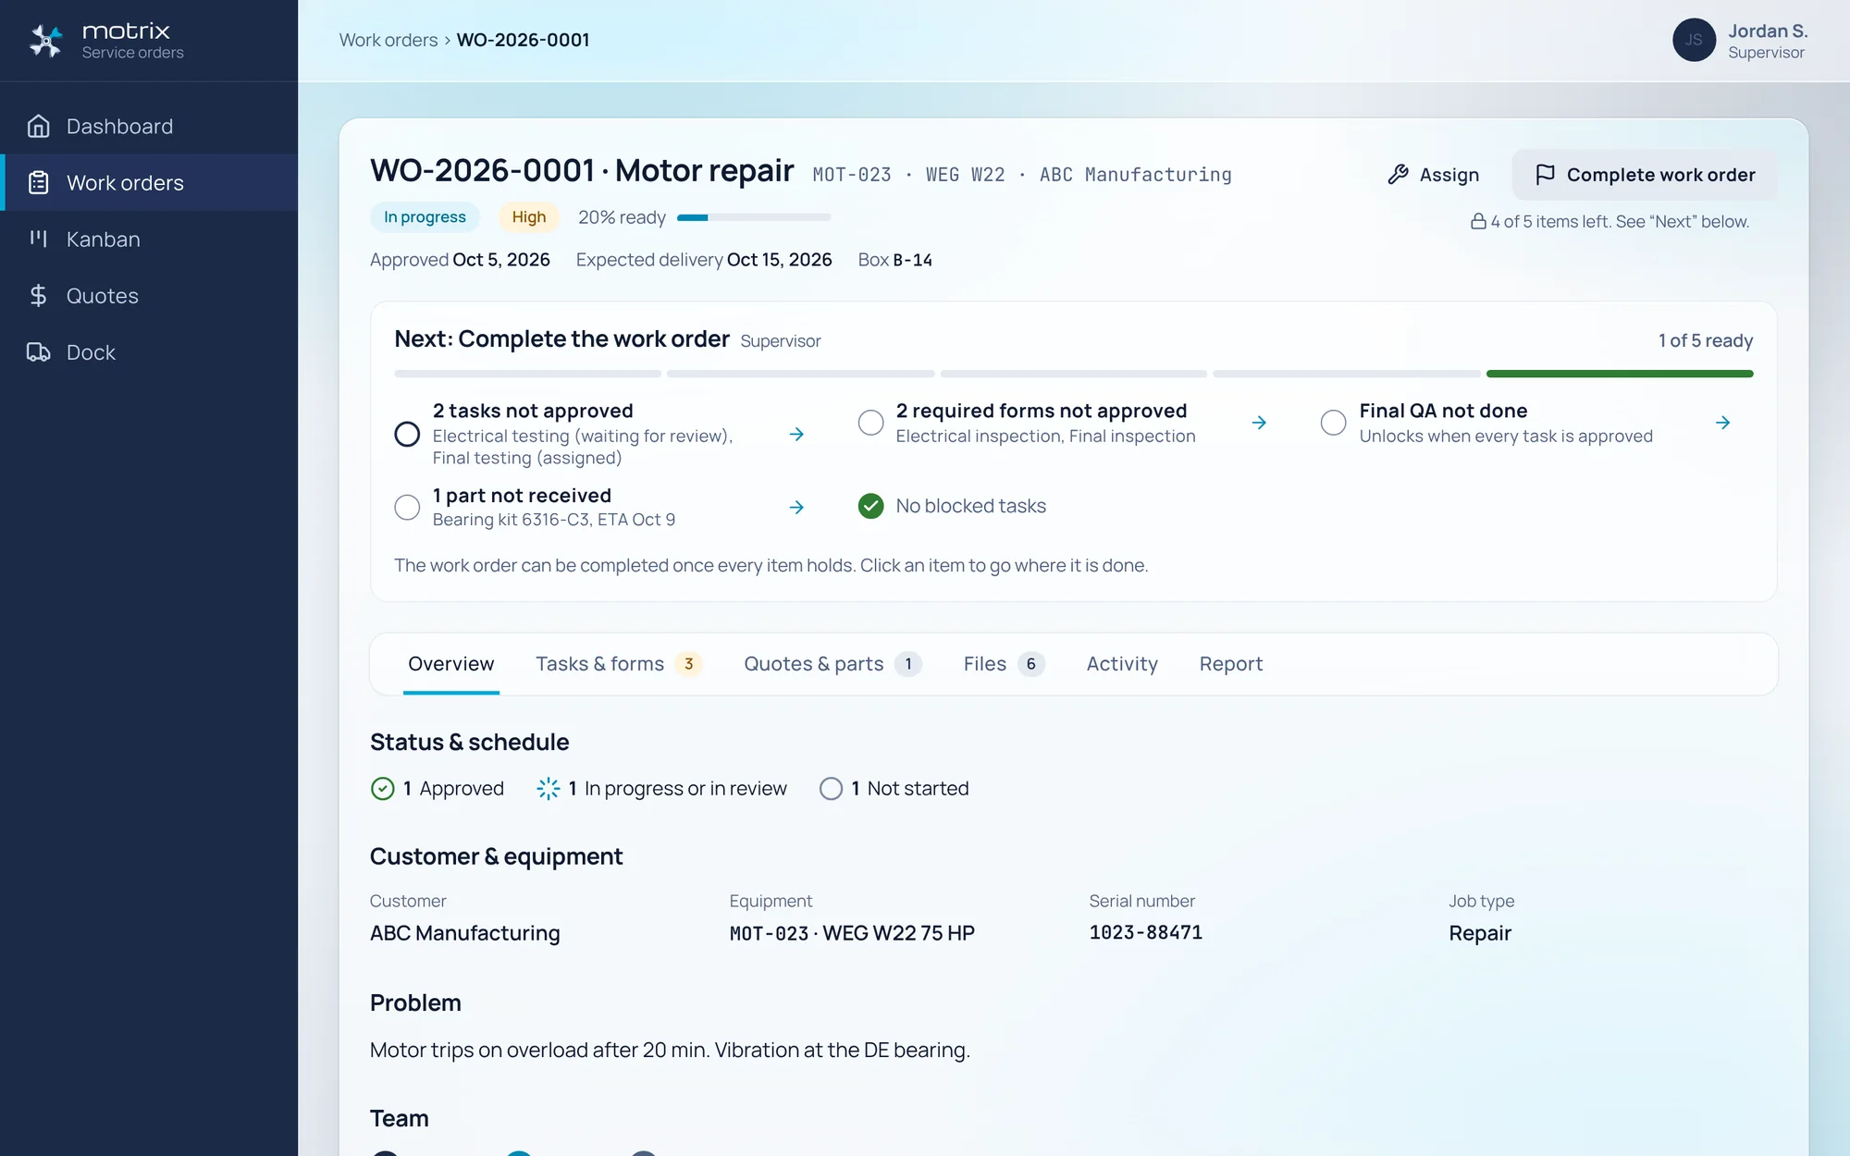This screenshot has width=1850, height=1156.
Task: Open the Activity tab
Action: (1122, 664)
